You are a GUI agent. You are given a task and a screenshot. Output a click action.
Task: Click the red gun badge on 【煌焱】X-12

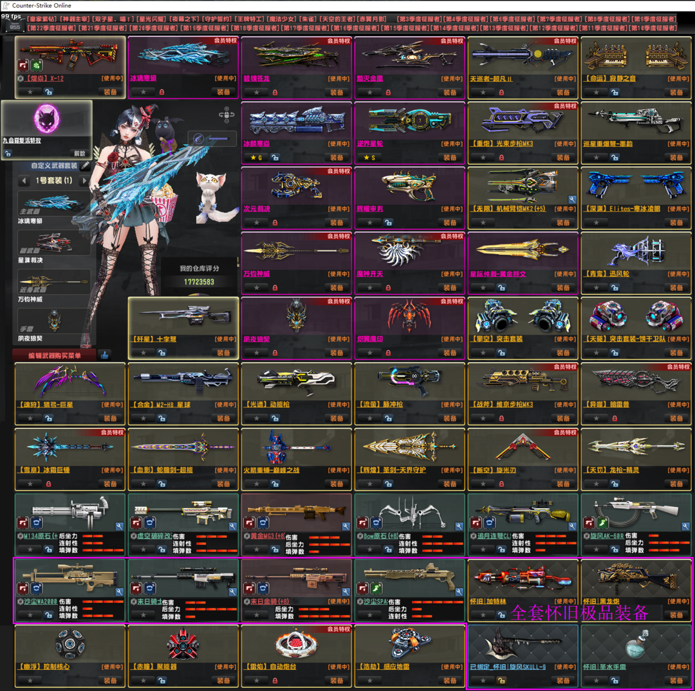pyautogui.click(x=23, y=65)
